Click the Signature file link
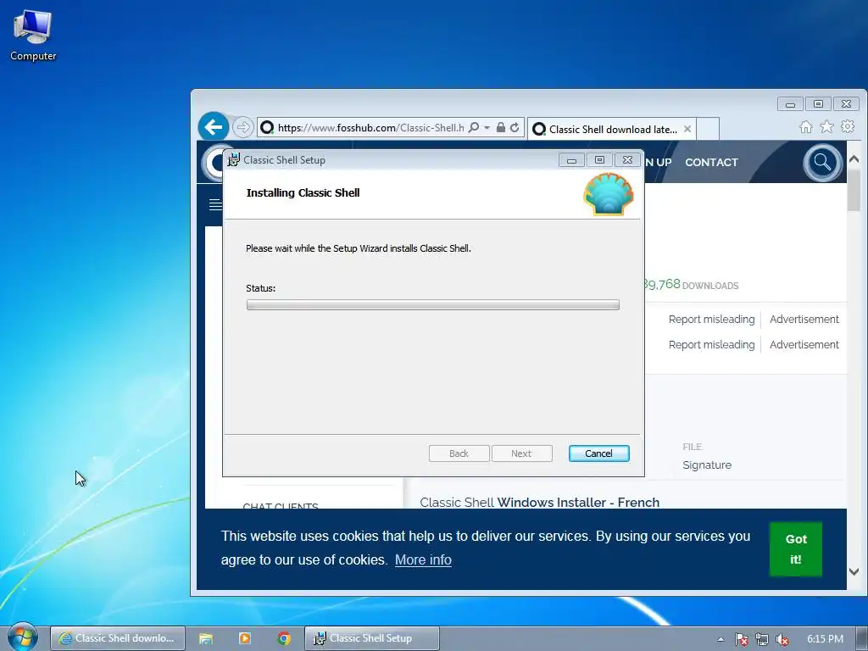 pyautogui.click(x=707, y=465)
